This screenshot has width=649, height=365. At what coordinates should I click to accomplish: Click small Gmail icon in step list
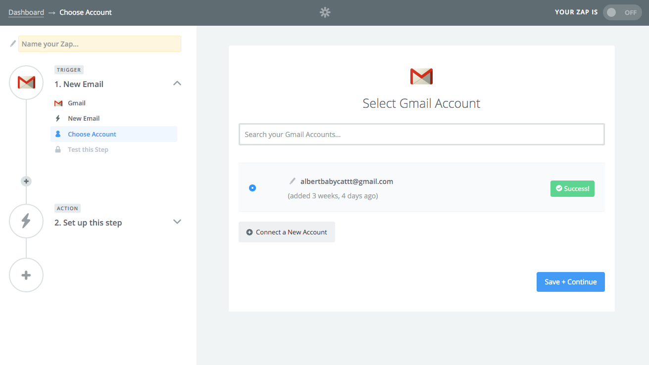[58, 103]
